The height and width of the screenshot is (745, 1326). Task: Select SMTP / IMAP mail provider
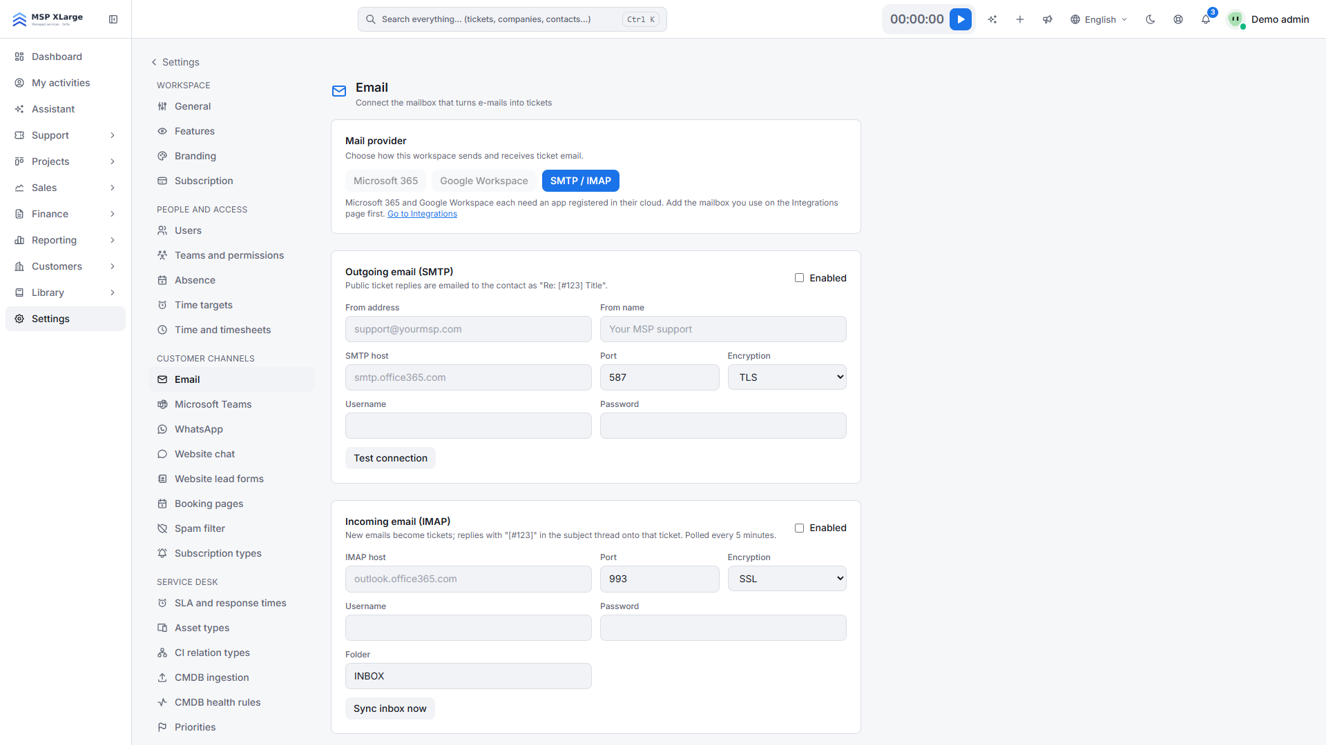[580, 181]
